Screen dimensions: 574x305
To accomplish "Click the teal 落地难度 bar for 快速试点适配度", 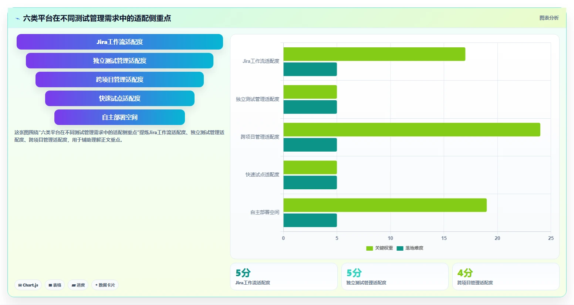I will (310, 182).
